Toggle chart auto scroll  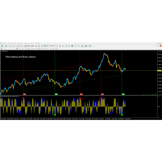click(76, 46)
